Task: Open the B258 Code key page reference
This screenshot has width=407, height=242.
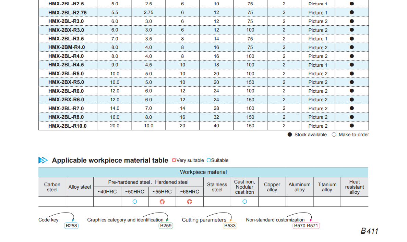Action: click(71, 226)
